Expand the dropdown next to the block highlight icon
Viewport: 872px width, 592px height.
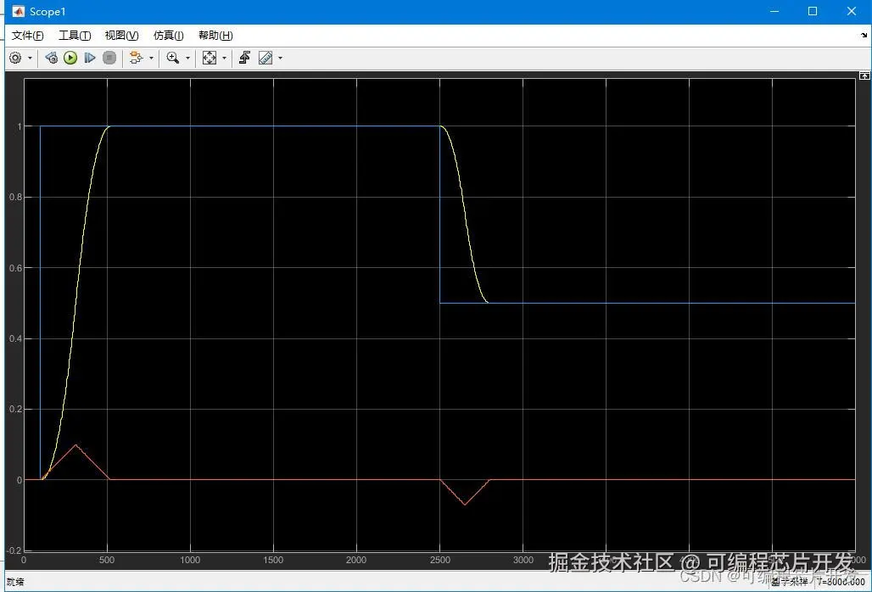click(x=151, y=58)
